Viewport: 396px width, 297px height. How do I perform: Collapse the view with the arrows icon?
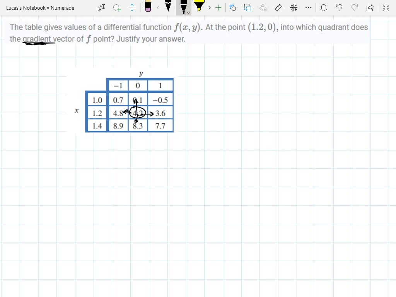[386, 7]
